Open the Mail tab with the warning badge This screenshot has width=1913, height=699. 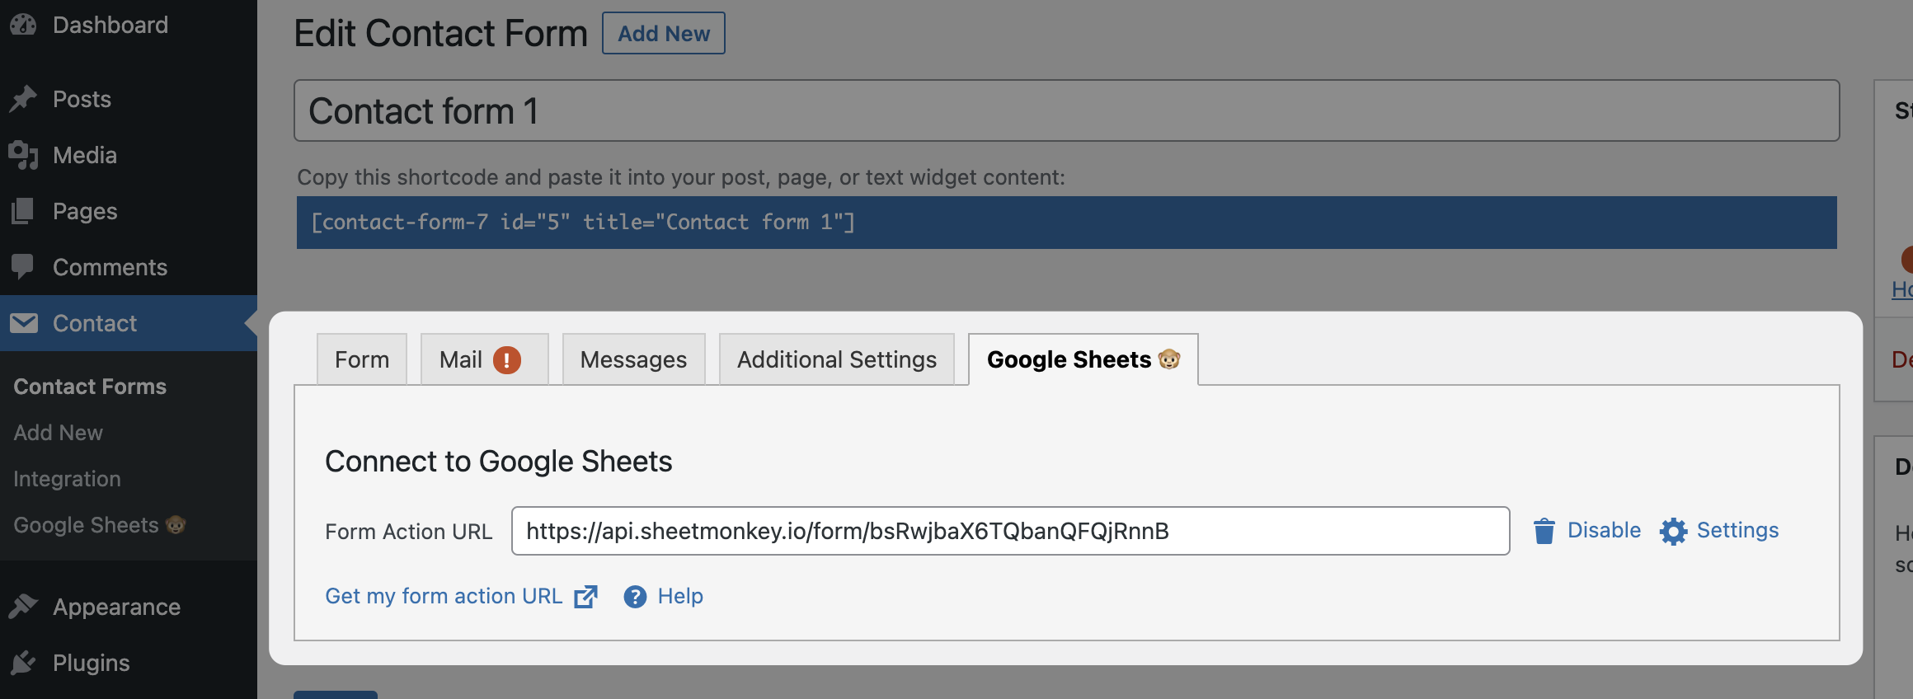point(483,359)
